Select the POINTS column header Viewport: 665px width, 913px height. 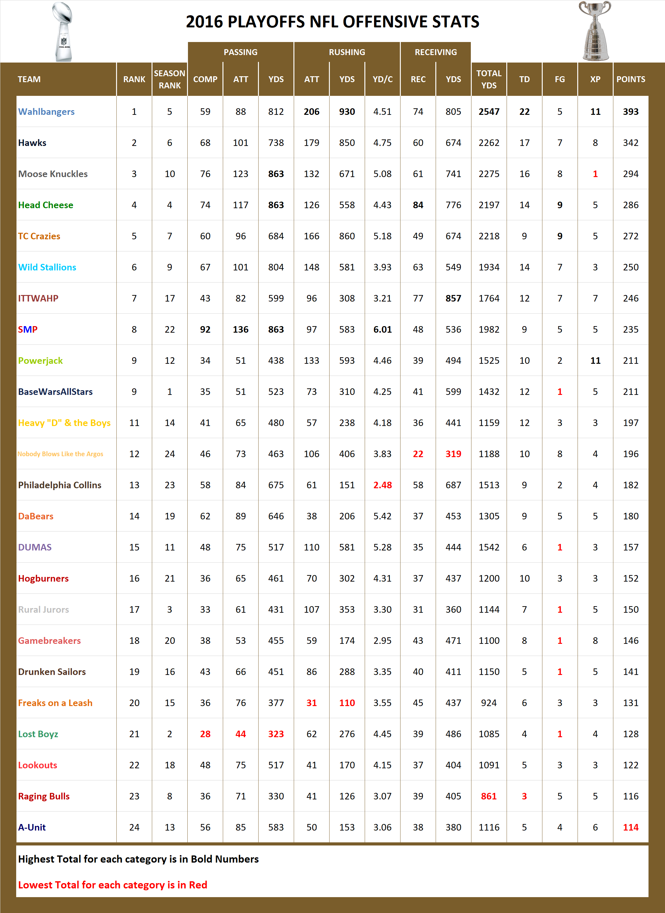pos(631,79)
